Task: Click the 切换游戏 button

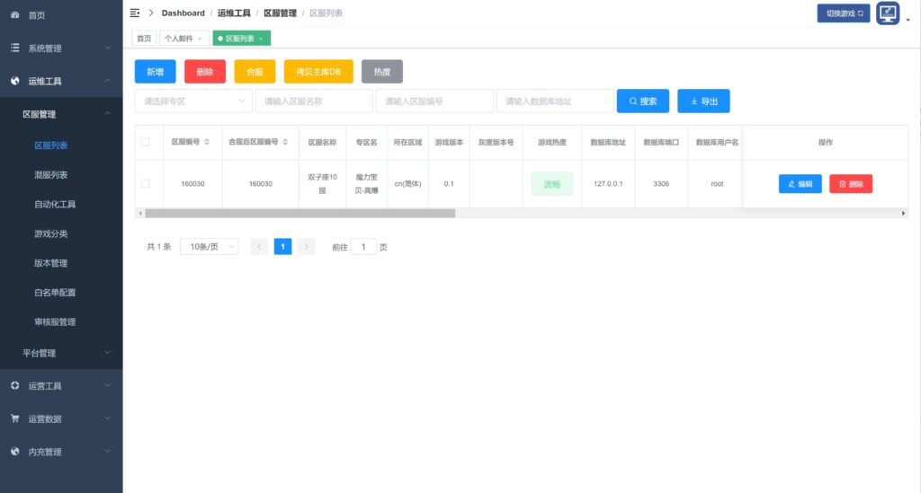Action: [x=844, y=13]
